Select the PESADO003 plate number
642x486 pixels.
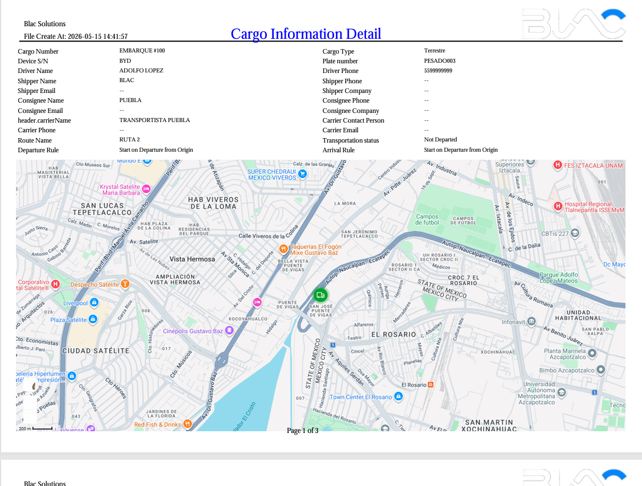(440, 60)
